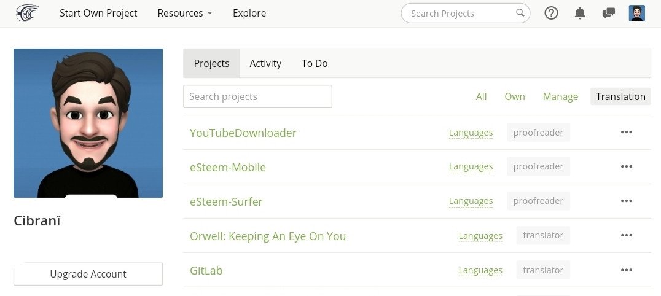Open the notifications bell icon

pos(580,13)
